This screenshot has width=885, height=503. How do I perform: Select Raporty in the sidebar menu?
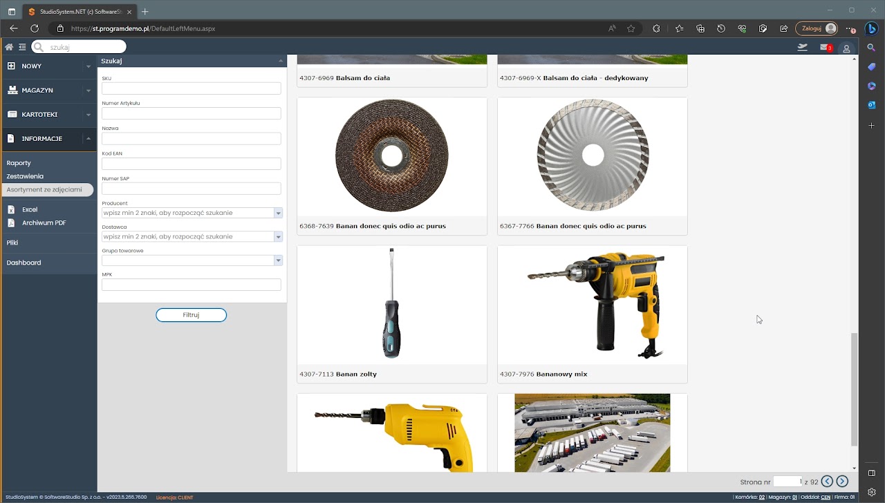(19, 163)
